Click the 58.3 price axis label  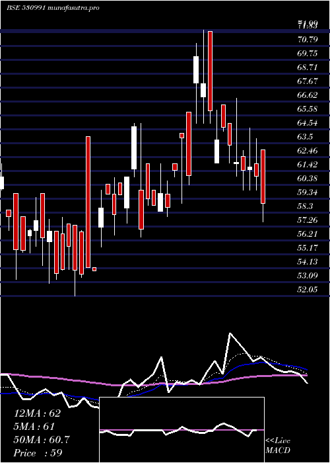point(305,206)
